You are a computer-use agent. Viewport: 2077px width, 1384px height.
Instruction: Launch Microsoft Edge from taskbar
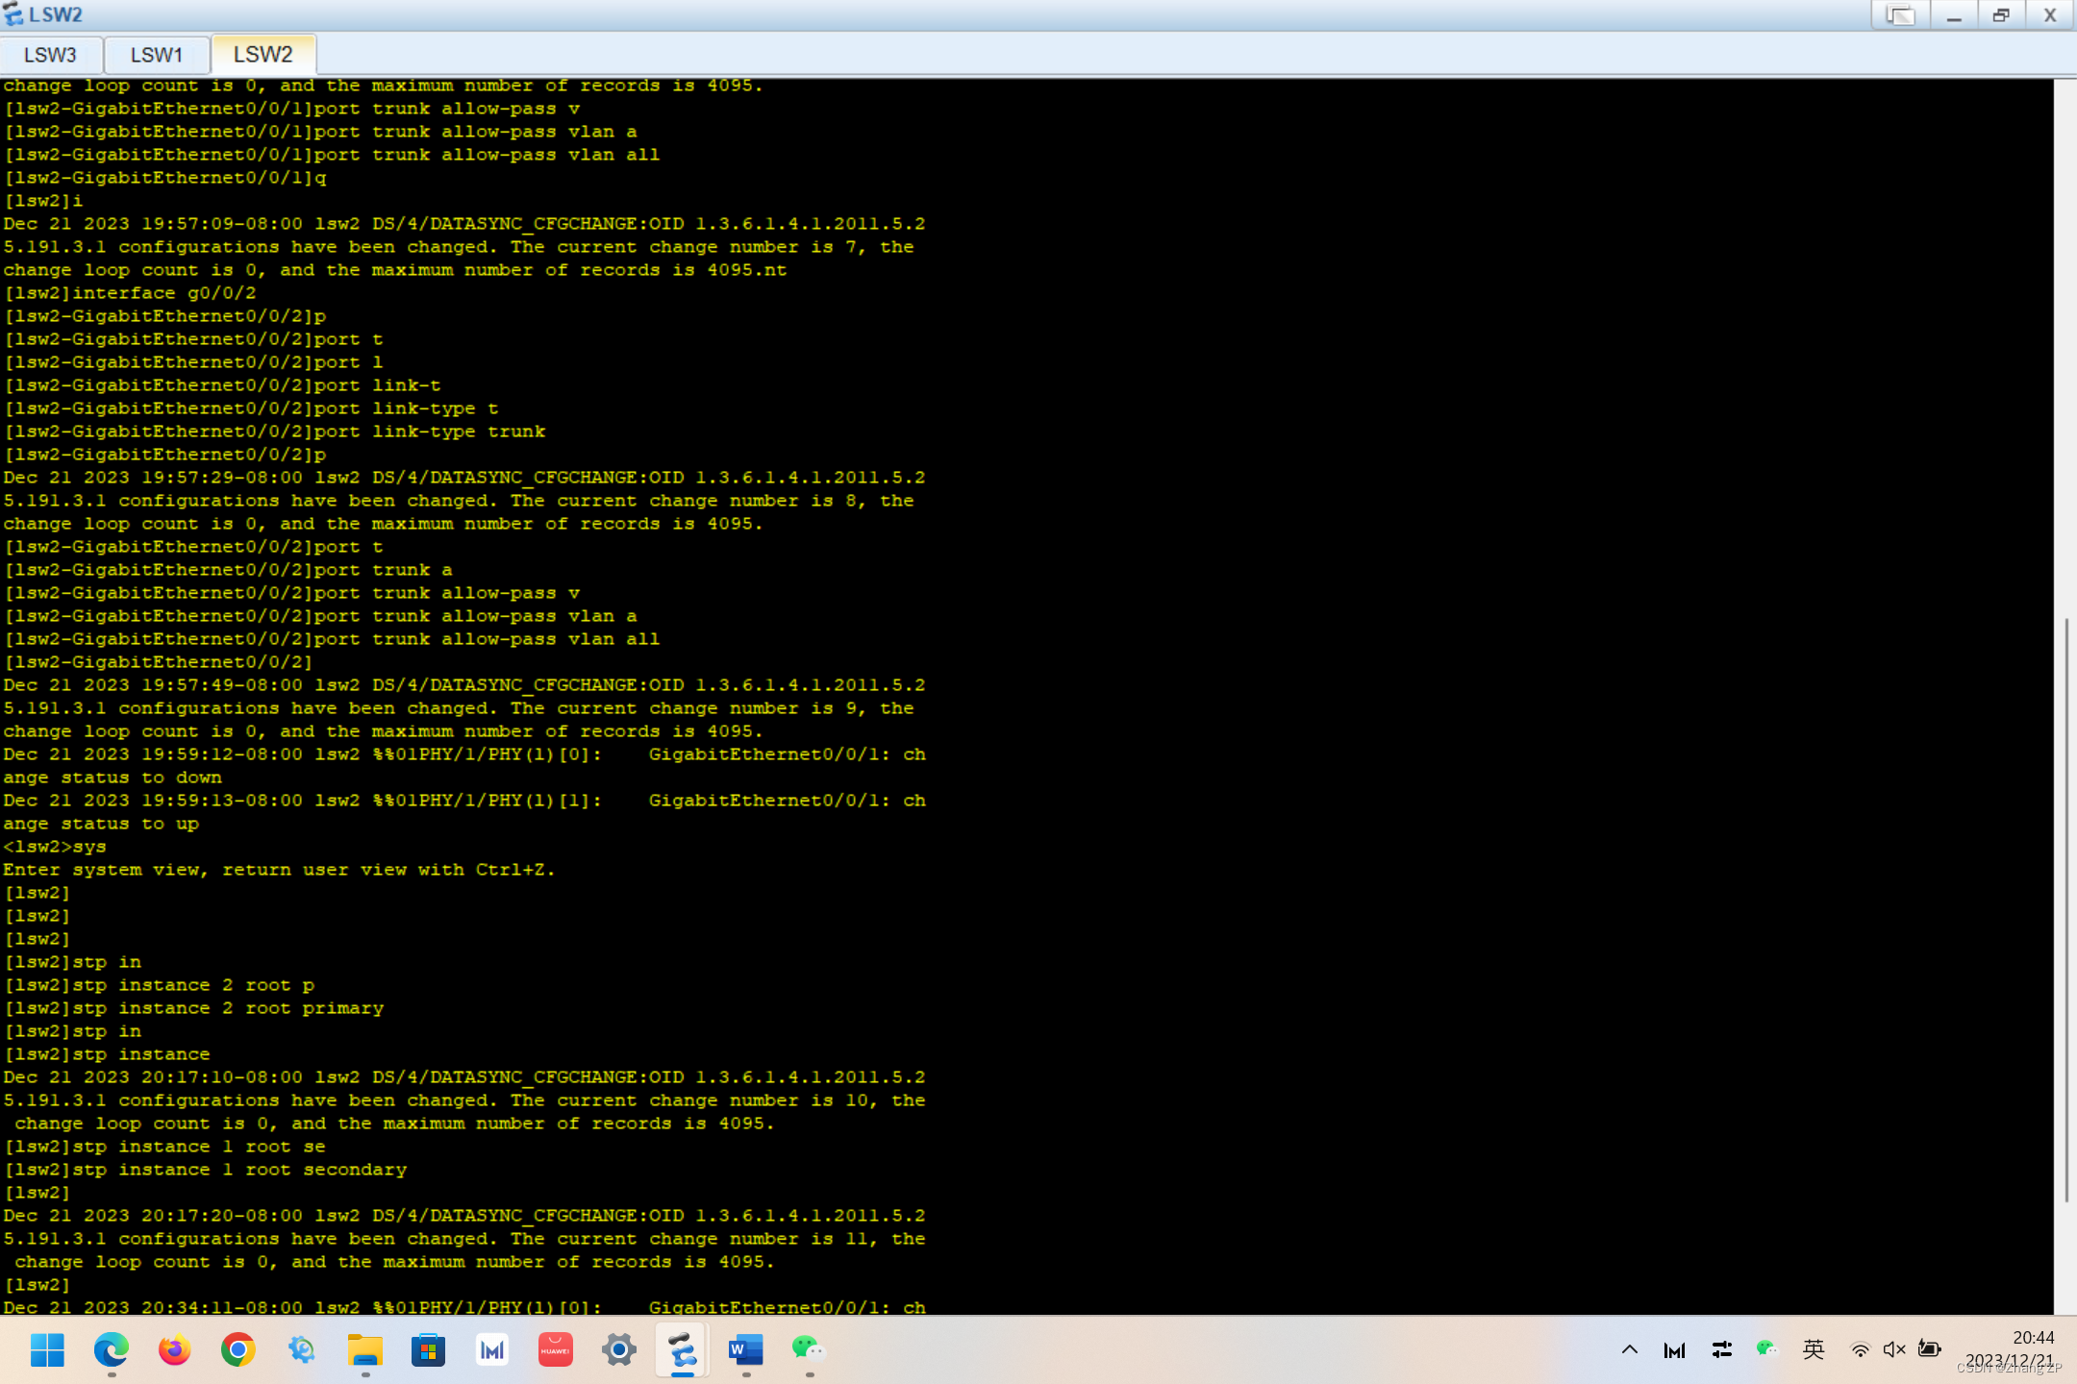111,1349
